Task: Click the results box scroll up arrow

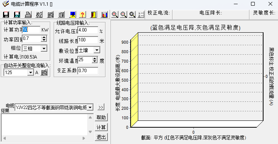Action: 90,117
